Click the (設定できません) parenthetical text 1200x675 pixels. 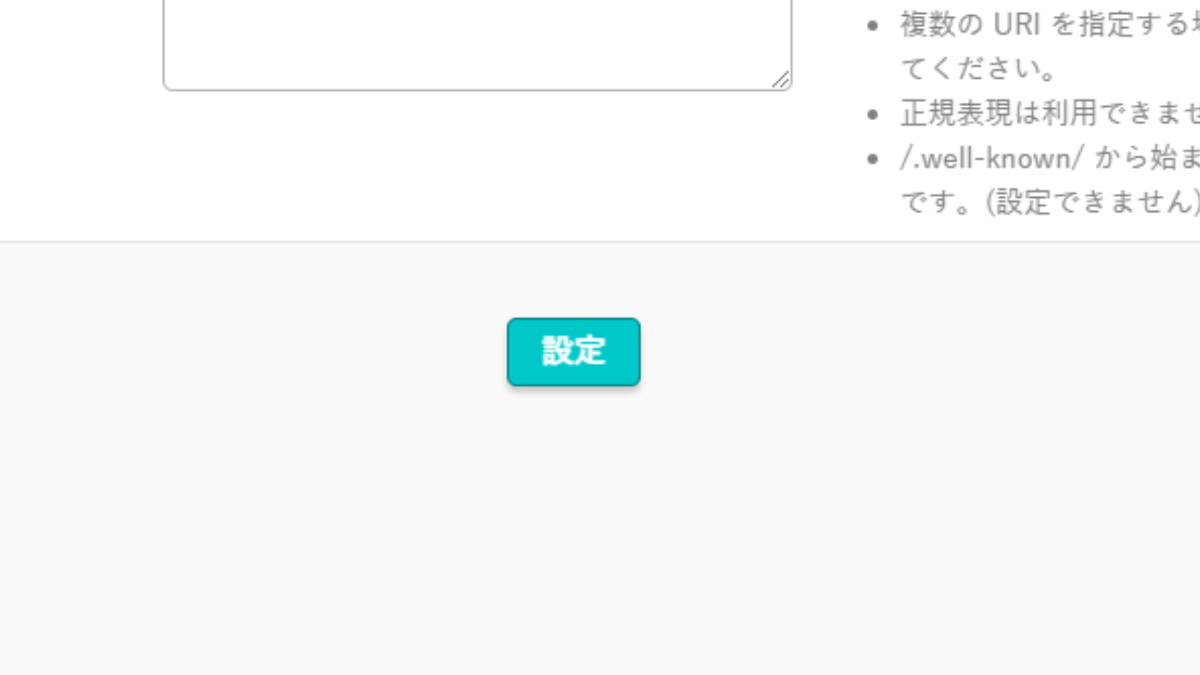(x=1093, y=202)
